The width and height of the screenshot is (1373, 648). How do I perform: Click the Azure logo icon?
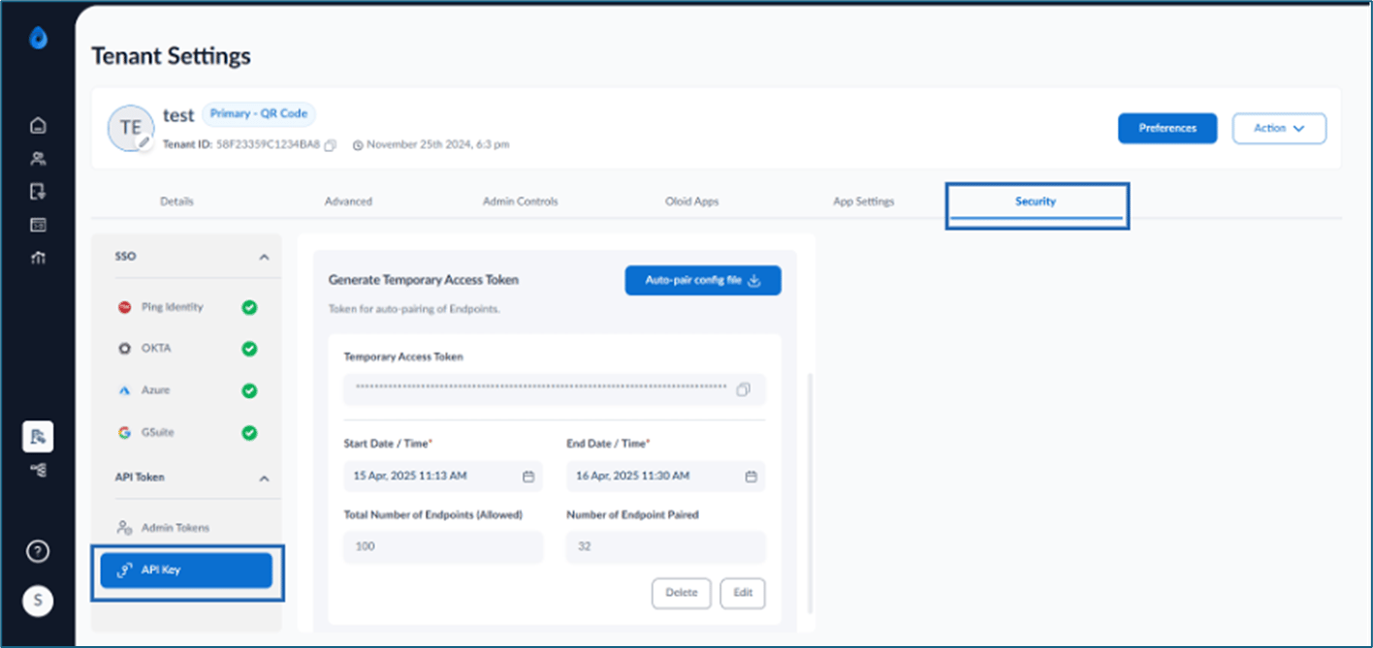click(124, 390)
